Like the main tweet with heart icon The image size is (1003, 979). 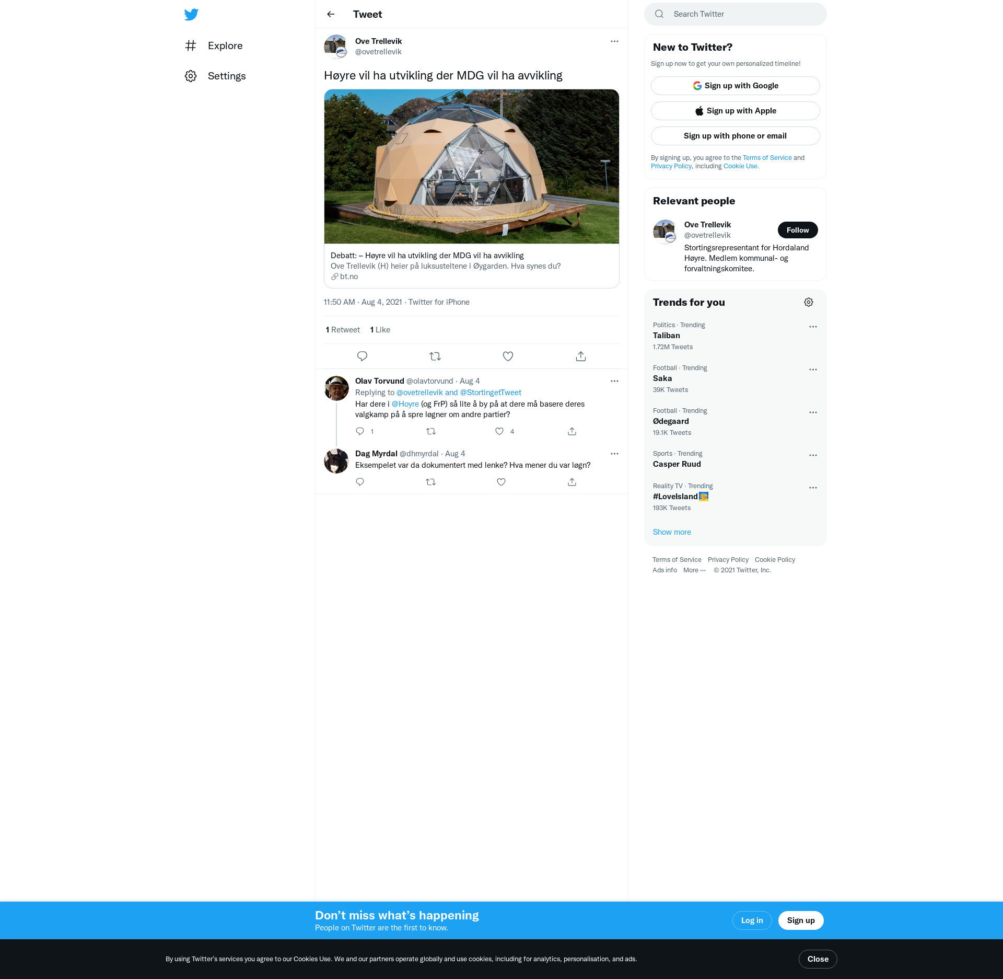pyautogui.click(x=508, y=356)
